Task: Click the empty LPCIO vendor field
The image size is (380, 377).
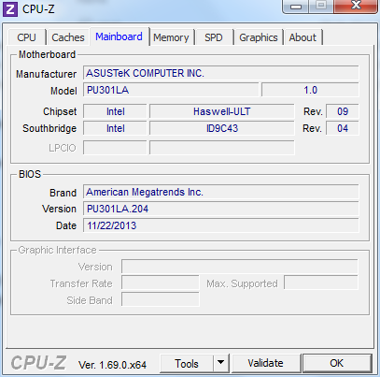Action: click(x=115, y=148)
